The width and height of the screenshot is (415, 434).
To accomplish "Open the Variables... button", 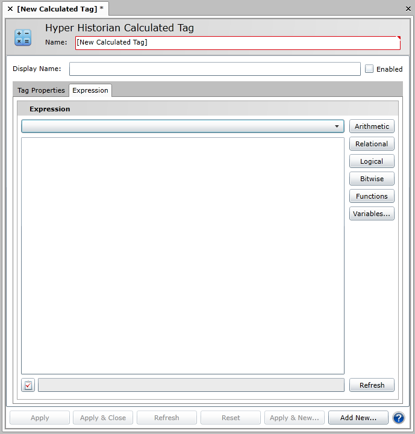I will [x=372, y=214].
